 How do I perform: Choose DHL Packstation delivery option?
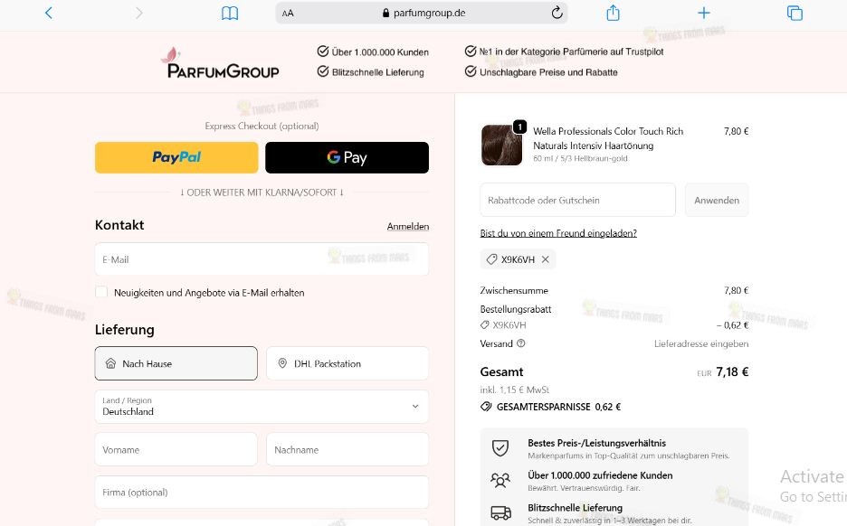click(347, 363)
